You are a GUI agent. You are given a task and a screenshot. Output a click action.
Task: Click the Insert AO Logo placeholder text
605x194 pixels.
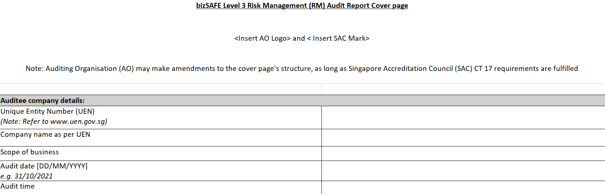[263, 39]
